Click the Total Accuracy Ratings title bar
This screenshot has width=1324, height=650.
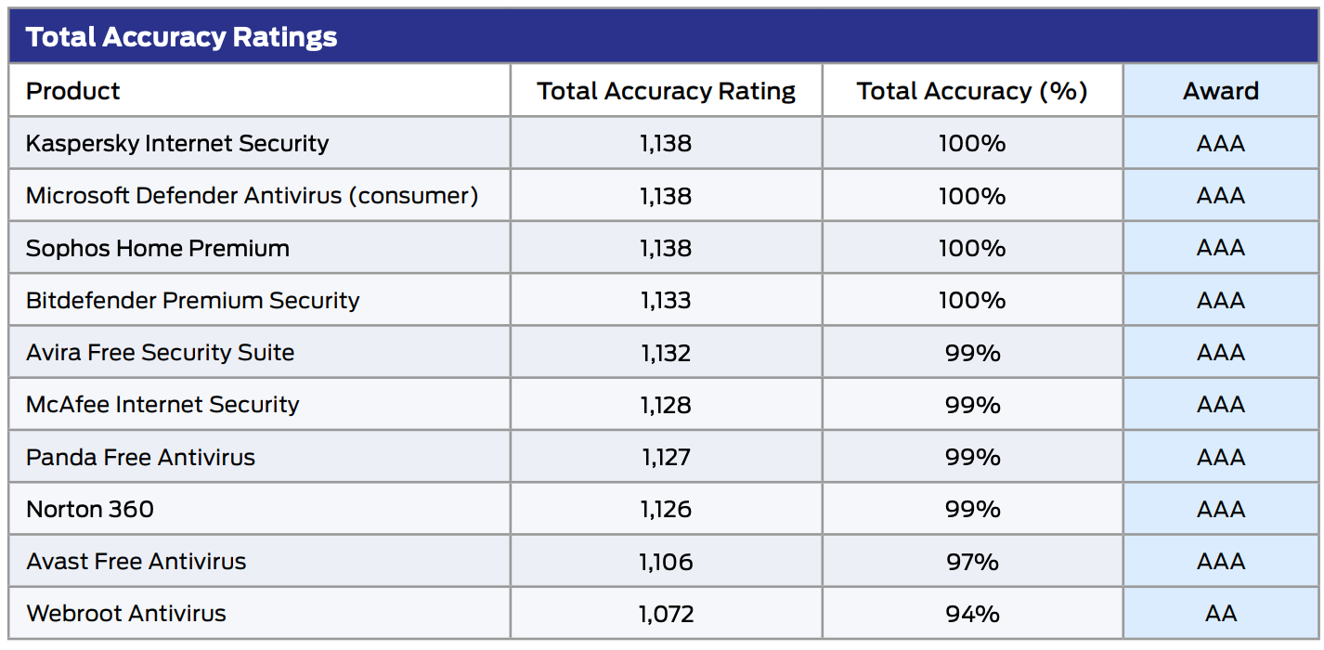181,37
